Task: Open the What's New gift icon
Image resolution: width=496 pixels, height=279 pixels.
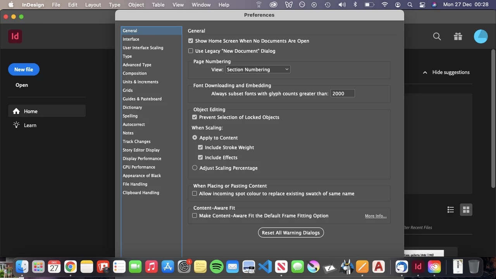Action: (x=458, y=36)
